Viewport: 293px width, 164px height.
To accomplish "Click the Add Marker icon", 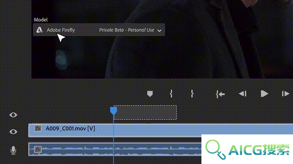I will [x=150, y=94].
